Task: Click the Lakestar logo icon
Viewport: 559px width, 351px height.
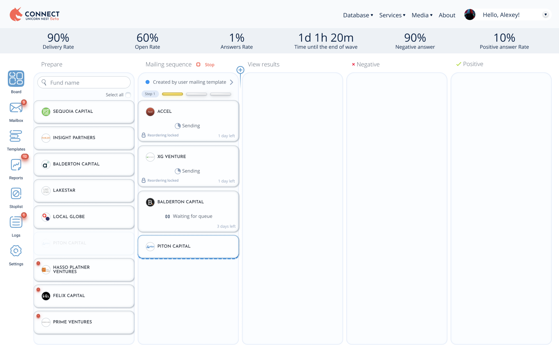Action: click(x=46, y=191)
